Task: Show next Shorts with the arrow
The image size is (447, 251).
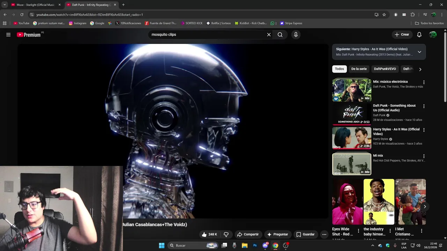Action: 425,207
